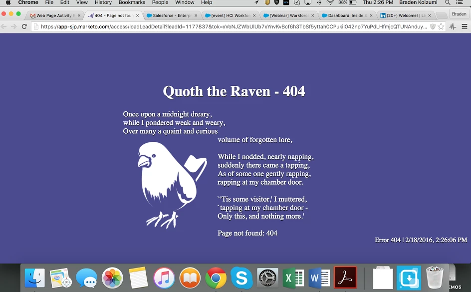Open the documents stack in the Dock
The height and width of the screenshot is (292, 471).
click(x=382, y=278)
